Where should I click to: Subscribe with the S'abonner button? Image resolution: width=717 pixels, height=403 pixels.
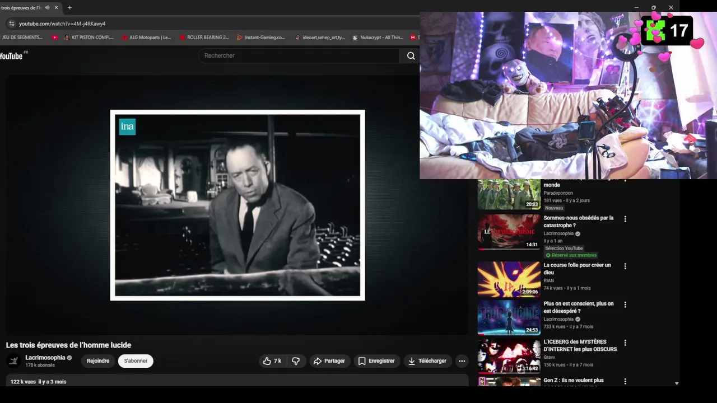click(136, 361)
